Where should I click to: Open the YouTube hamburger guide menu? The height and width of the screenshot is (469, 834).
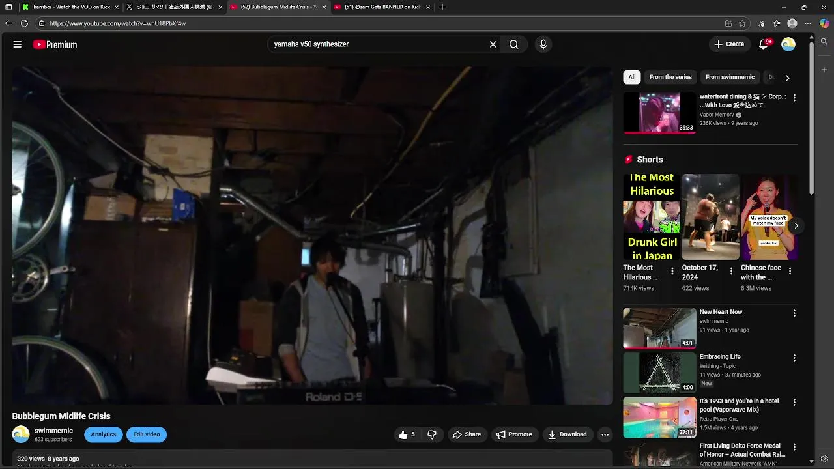(x=18, y=44)
